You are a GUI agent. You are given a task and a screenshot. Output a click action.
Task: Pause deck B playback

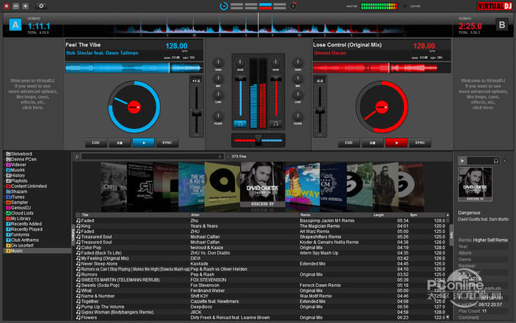pyautogui.click(x=372, y=143)
